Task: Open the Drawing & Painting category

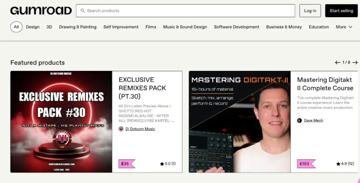Action: point(78,27)
